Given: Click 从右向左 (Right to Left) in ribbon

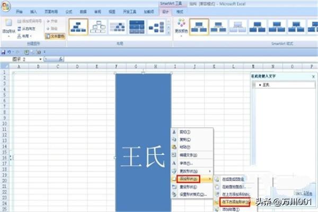Looking at the screenshot, I should tap(26, 29).
